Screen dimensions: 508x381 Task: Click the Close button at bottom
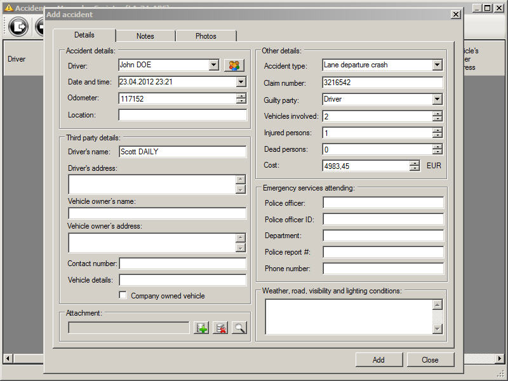click(x=430, y=359)
